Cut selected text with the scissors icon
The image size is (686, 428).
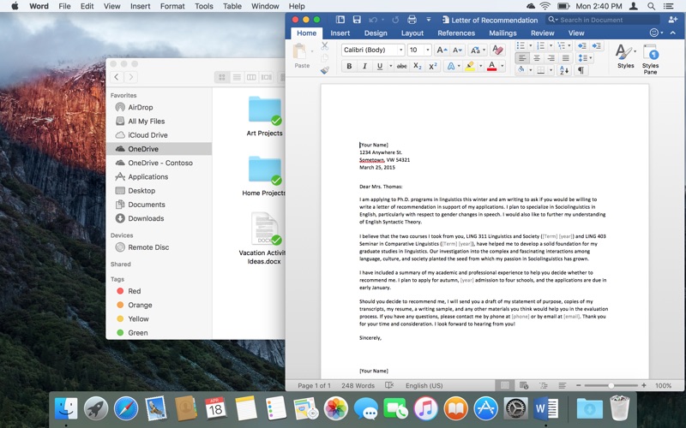[x=325, y=45]
